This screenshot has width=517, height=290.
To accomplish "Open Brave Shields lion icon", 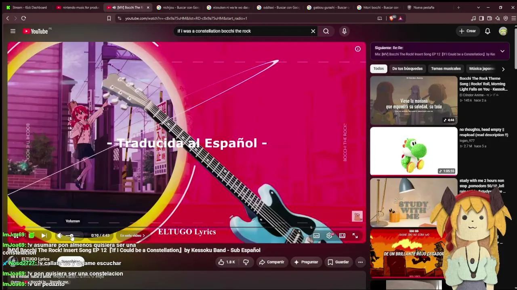I will tap(392, 18).
